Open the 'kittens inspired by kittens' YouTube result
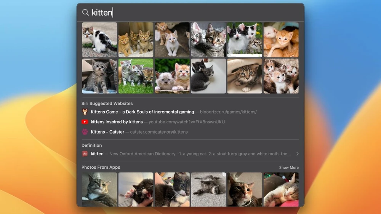The height and width of the screenshot is (214, 381). pos(117,122)
